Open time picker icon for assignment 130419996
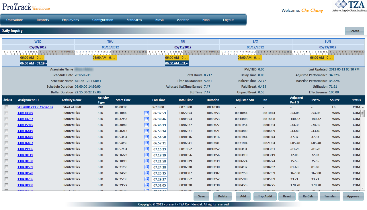The height and width of the screenshot is (210, 367). coord(147,149)
